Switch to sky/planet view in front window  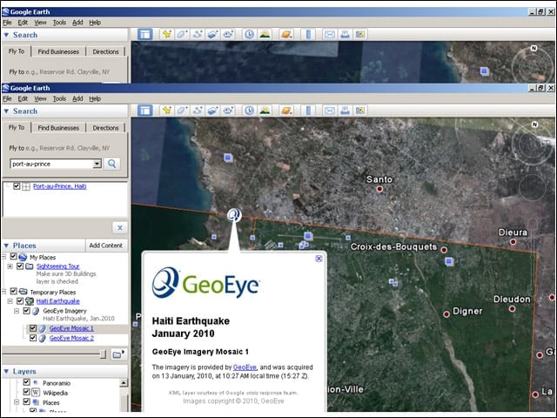(x=286, y=111)
